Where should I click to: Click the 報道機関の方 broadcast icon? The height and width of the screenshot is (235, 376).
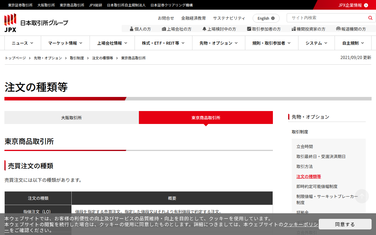pyautogui.click(x=338, y=29)
